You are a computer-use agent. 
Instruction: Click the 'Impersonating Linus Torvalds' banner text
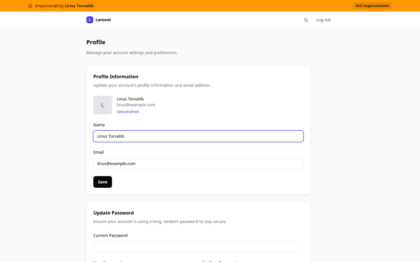(x=64, y=6)
